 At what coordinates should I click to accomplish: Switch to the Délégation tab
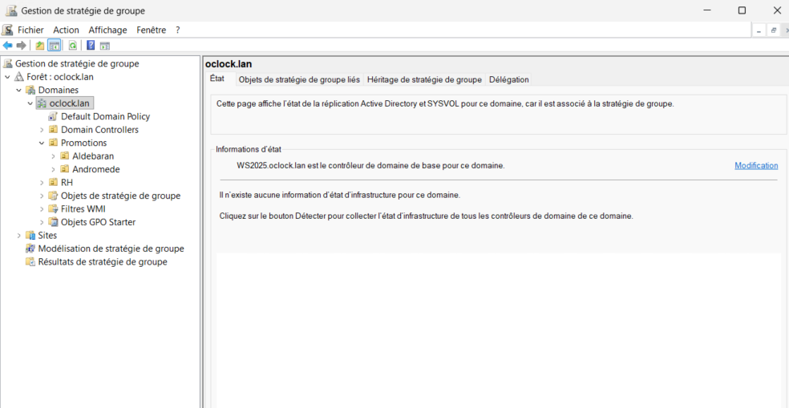click(508, 79)
